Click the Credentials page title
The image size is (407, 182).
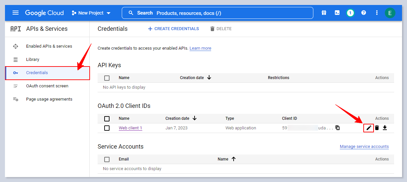point(113,29)
